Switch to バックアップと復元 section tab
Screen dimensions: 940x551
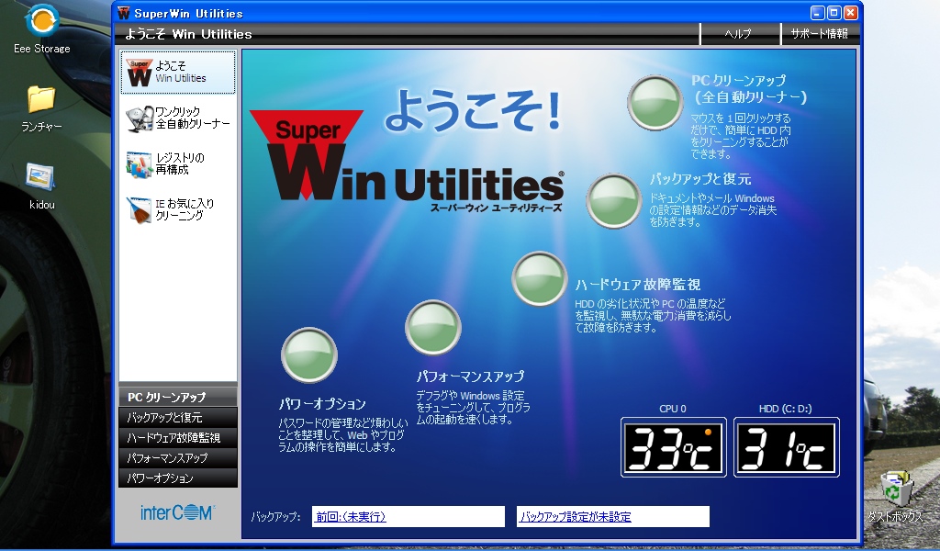[x=178, y=417]
